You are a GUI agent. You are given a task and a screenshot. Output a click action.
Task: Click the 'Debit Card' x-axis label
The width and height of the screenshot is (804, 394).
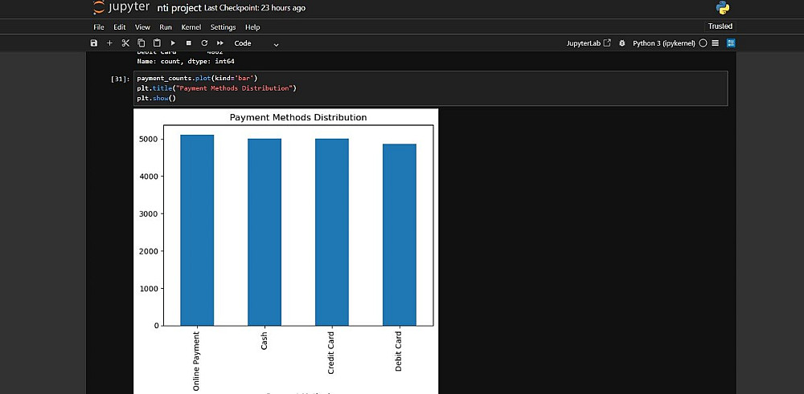tap(399, 351)
